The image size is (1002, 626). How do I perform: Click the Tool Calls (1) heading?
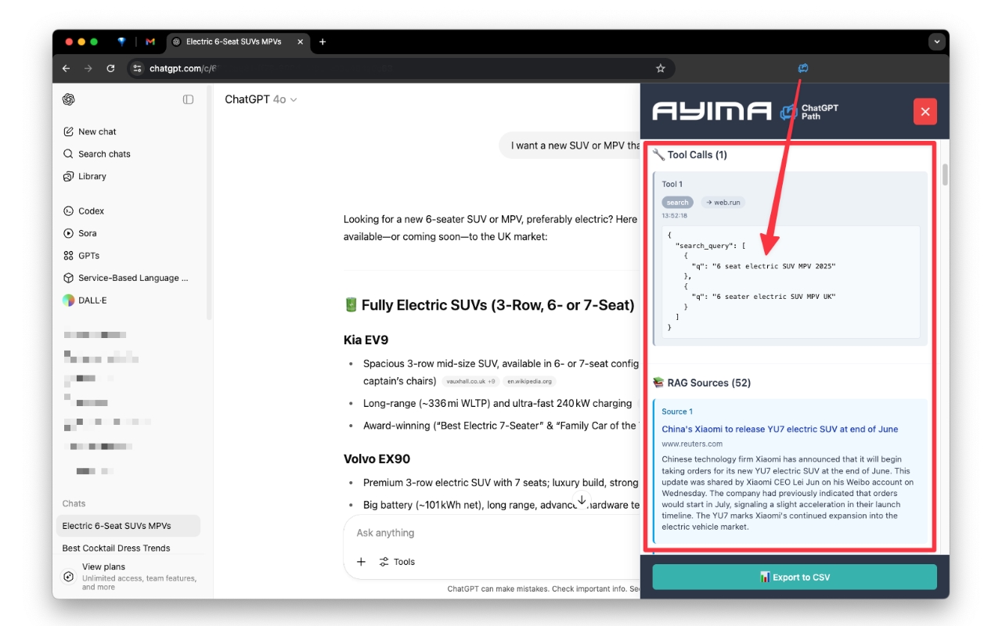[x=690, y=155]
